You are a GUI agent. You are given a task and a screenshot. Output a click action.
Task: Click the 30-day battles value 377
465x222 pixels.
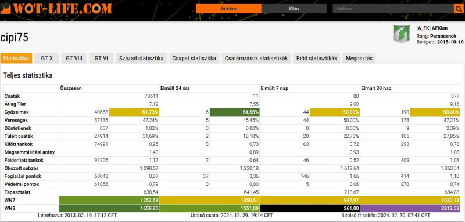point(456,96)
